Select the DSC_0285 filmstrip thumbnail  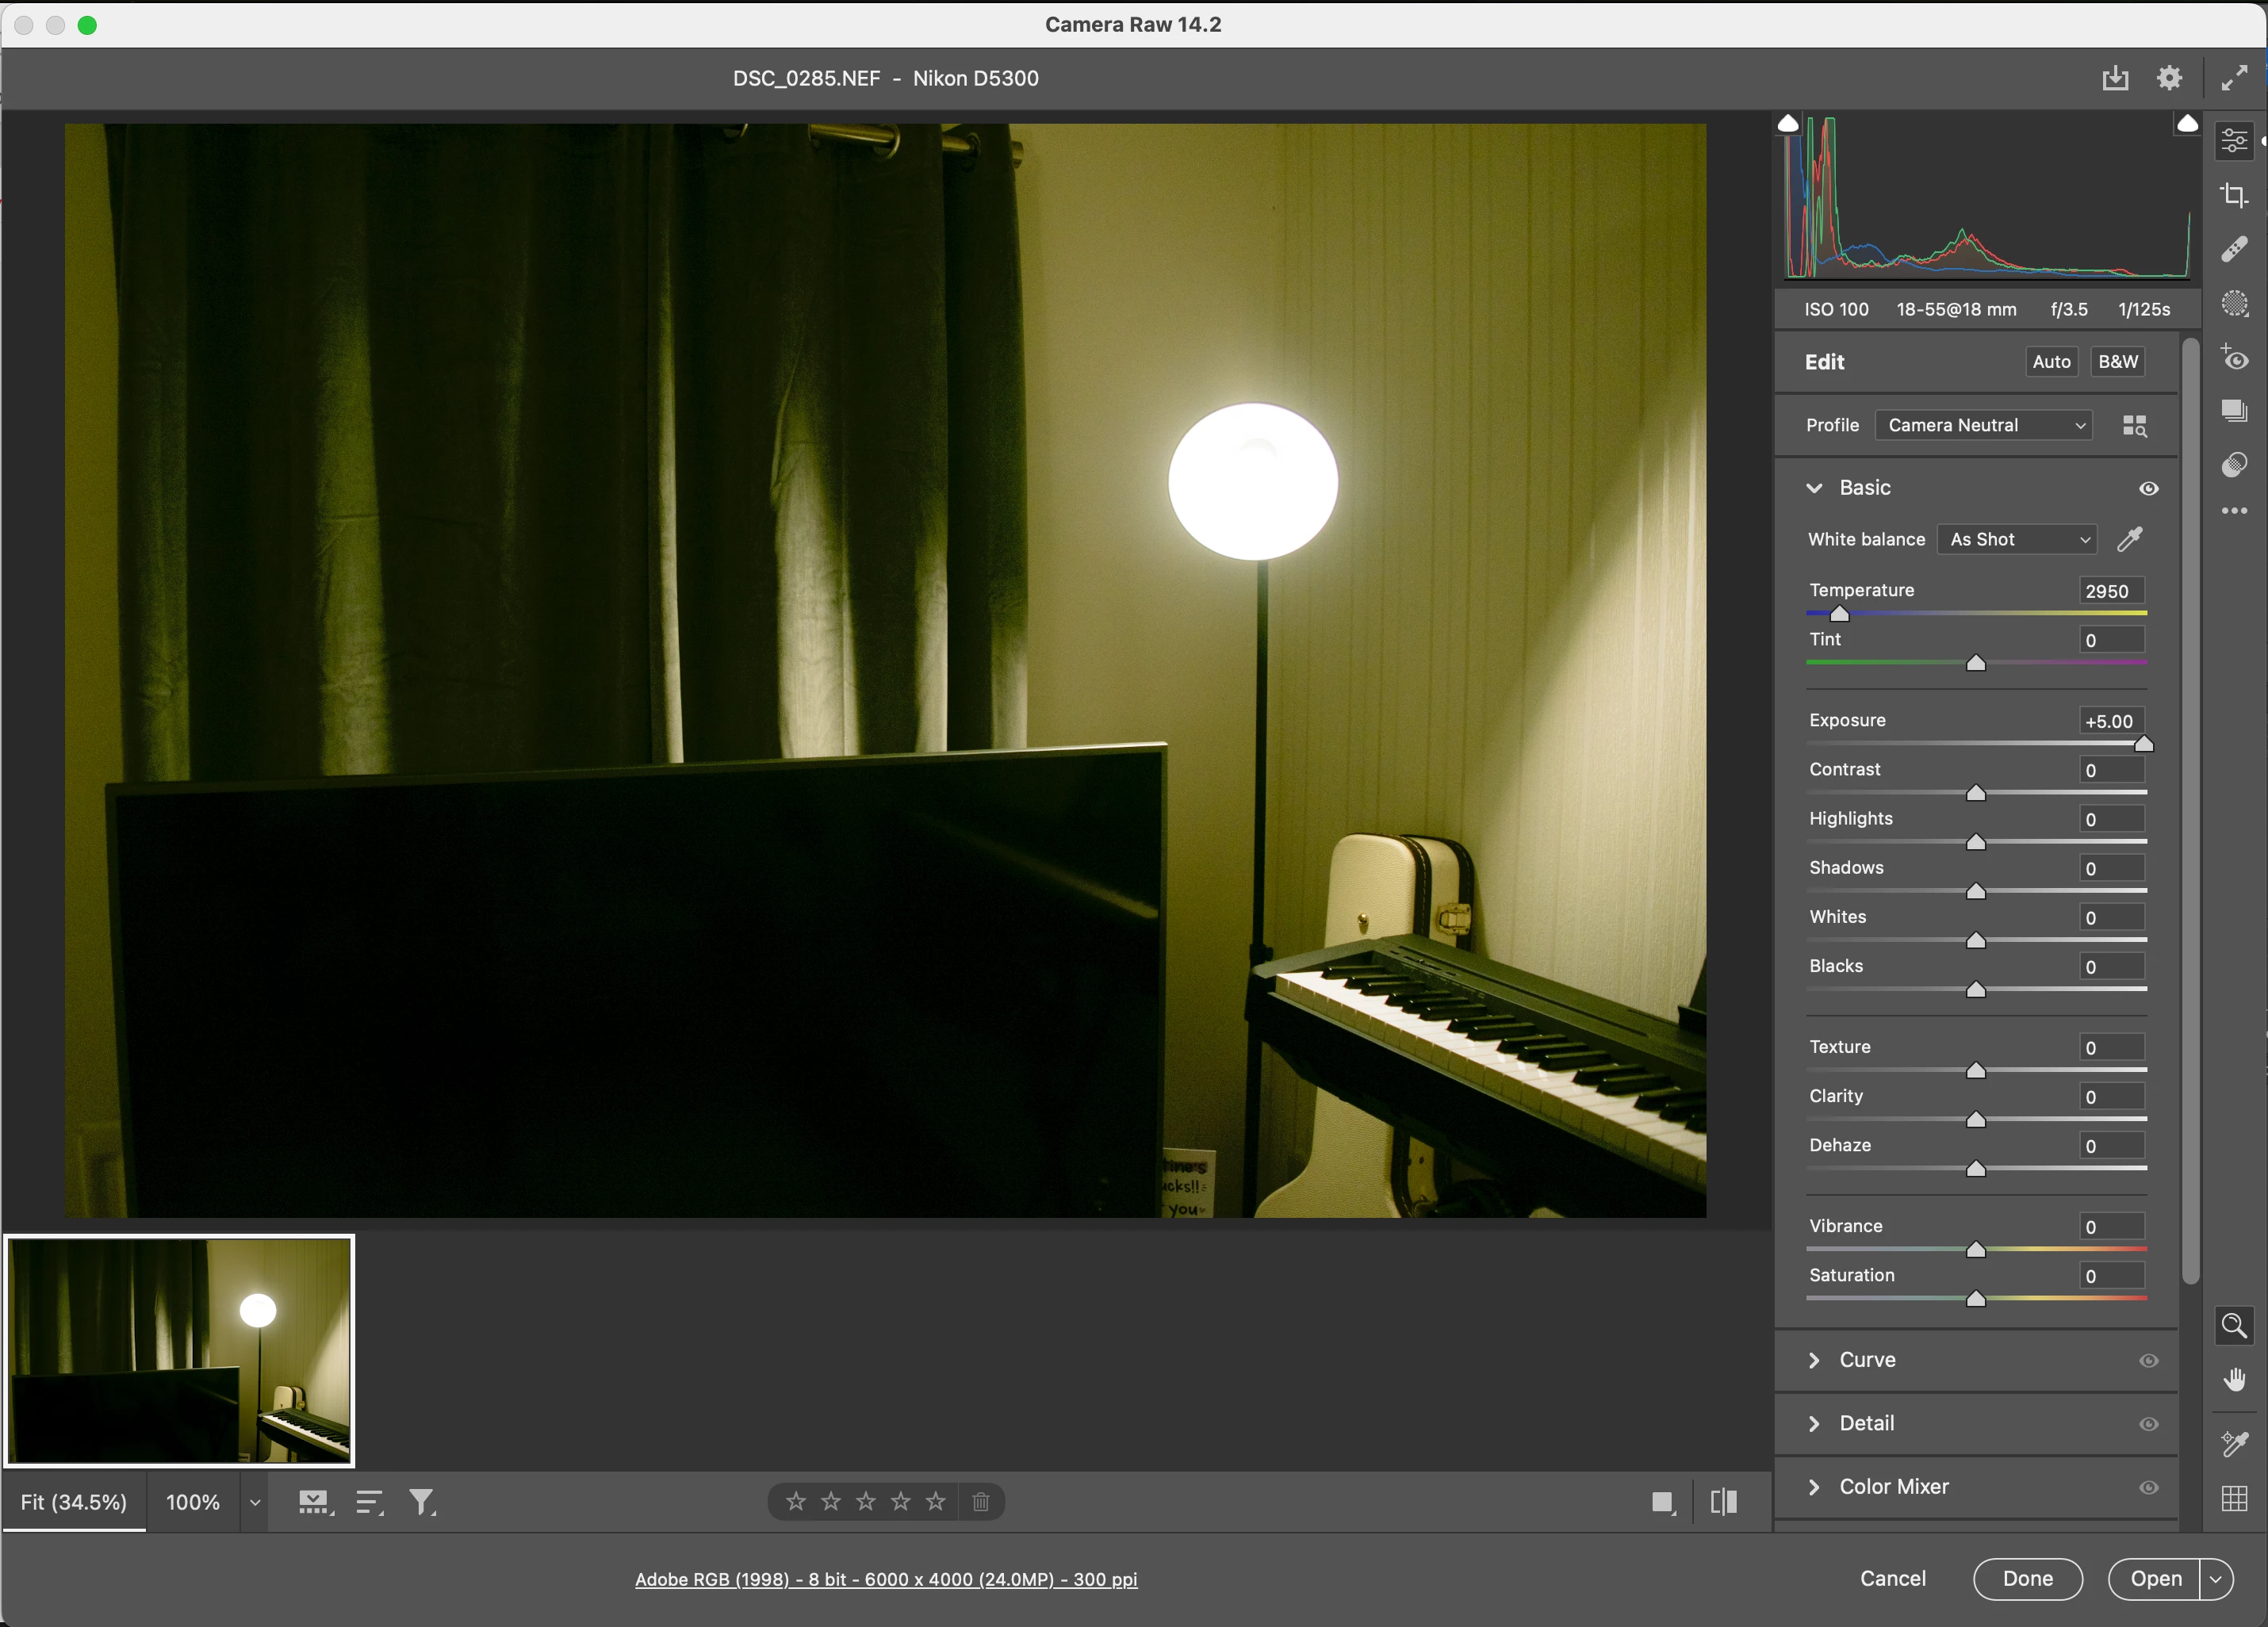(180, 1350)
